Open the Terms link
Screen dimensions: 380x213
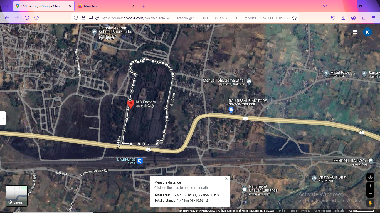pyautogui.click(x=293, y=211)
